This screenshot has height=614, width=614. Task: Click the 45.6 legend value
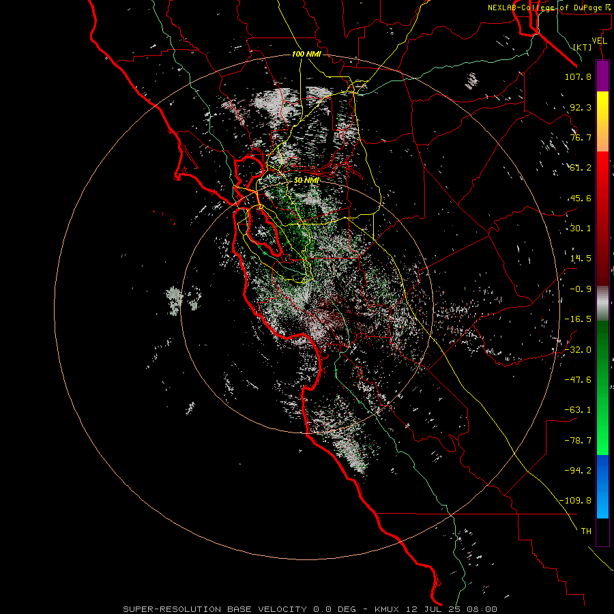(x=581, y=198)
